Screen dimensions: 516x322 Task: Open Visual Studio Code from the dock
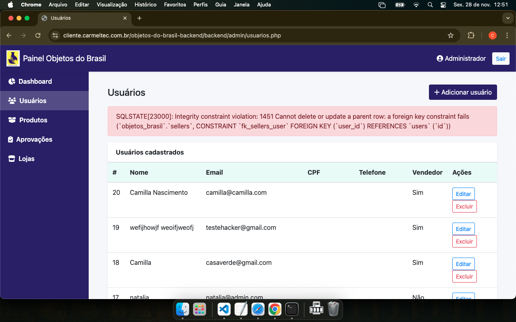tap(224, 309)
